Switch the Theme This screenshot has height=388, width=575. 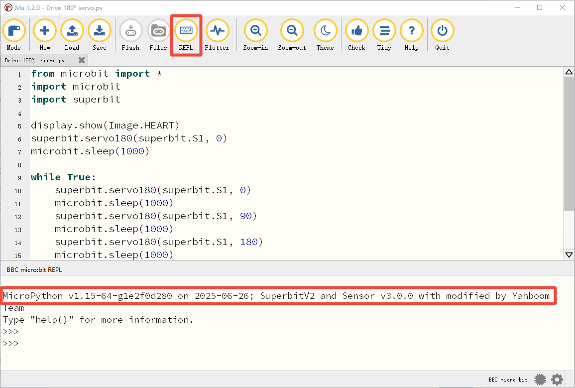(325, 35)
